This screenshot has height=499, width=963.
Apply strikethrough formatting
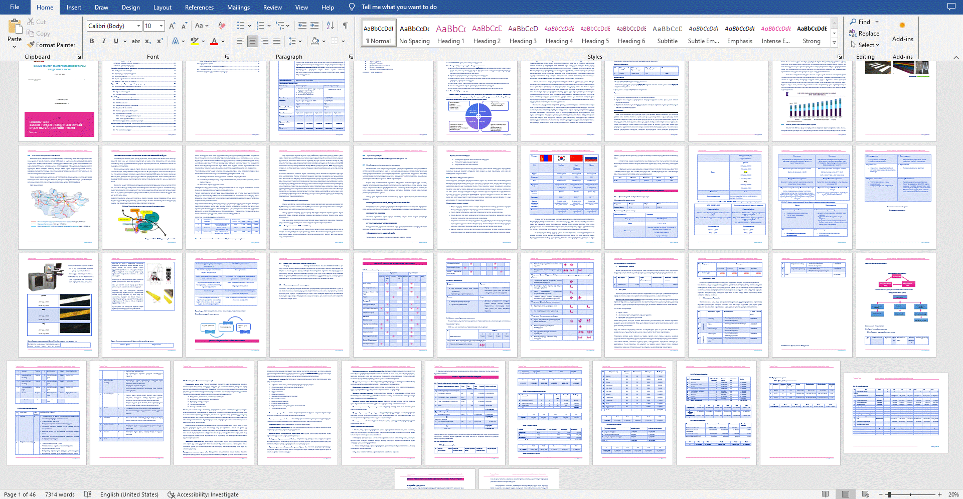click(x=136, y=41)
